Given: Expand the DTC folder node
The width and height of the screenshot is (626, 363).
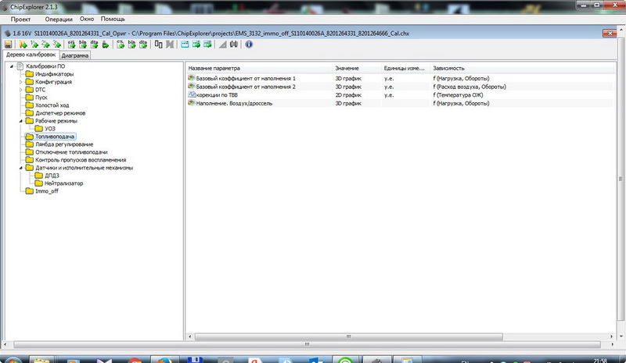Looking at the screenshot, I should 20,90.
